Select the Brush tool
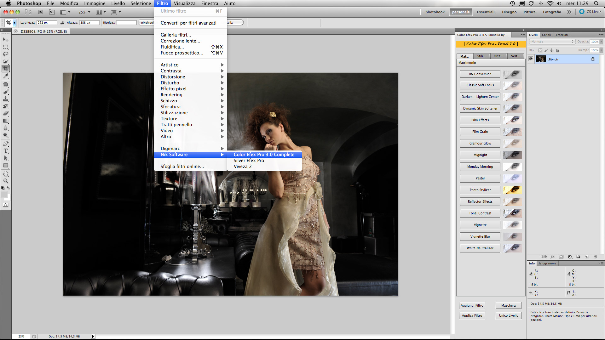Viewport: 605px width, 340px height. coord(6,92)
